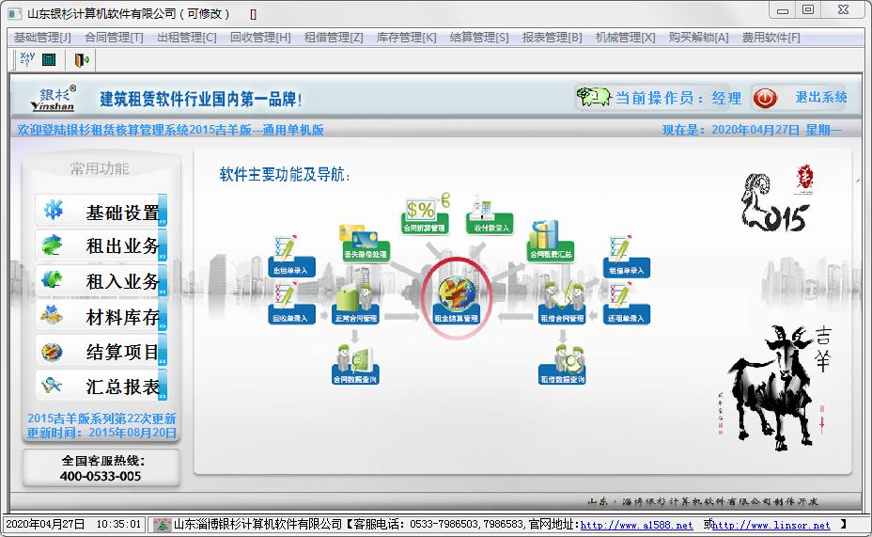
Task: Click the tree icon in the status bar
Action: (x=162, y=525)
